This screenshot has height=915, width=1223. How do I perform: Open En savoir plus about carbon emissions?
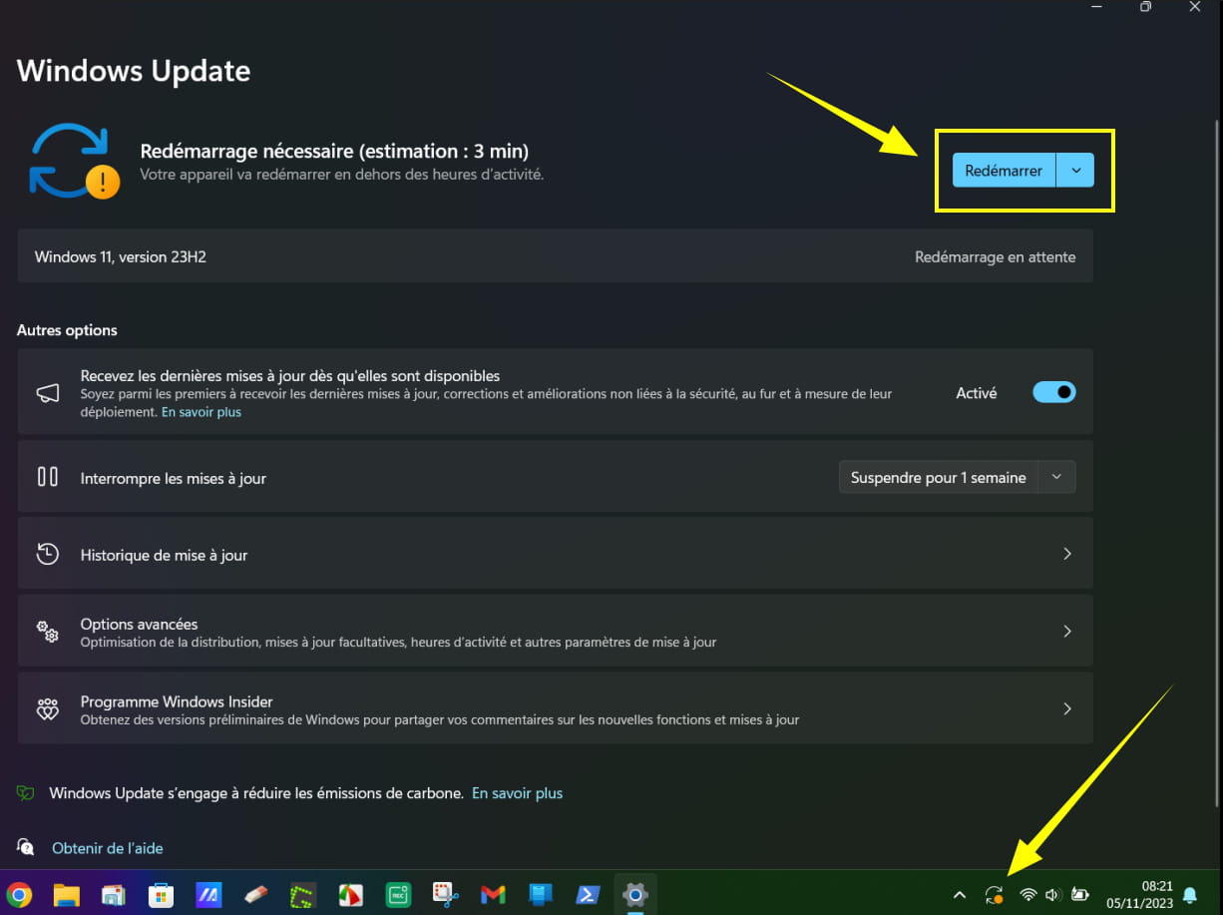(x=518, y=793)
